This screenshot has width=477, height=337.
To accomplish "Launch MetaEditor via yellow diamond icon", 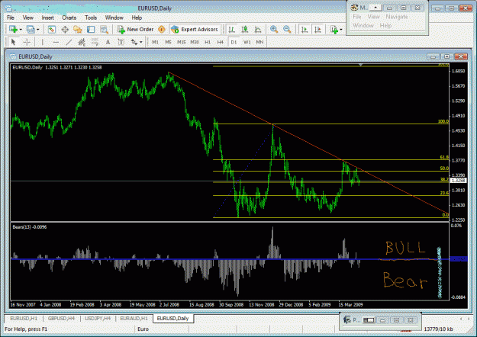I will (x=162, y=30).
